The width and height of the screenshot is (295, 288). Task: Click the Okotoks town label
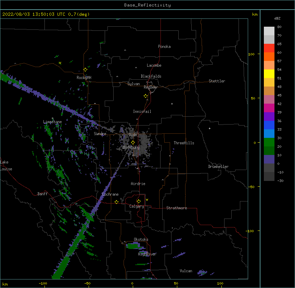pyautogui.click(x=141, y=239)
